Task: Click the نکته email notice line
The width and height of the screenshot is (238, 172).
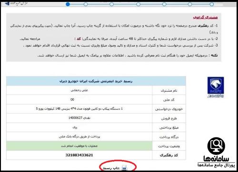Action: (128, 56)
